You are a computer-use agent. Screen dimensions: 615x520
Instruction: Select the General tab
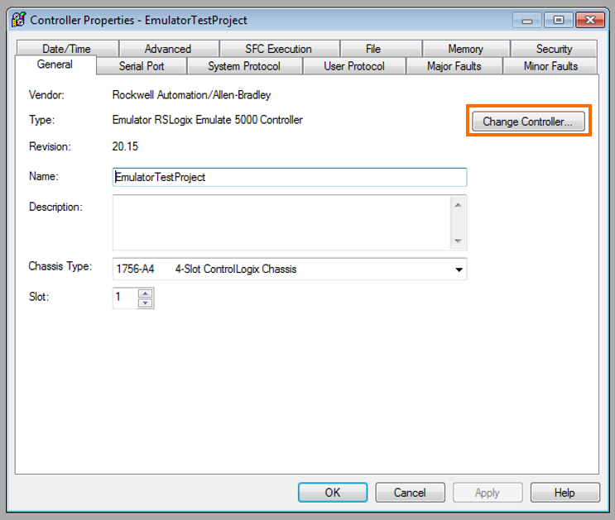click(55, 64)
